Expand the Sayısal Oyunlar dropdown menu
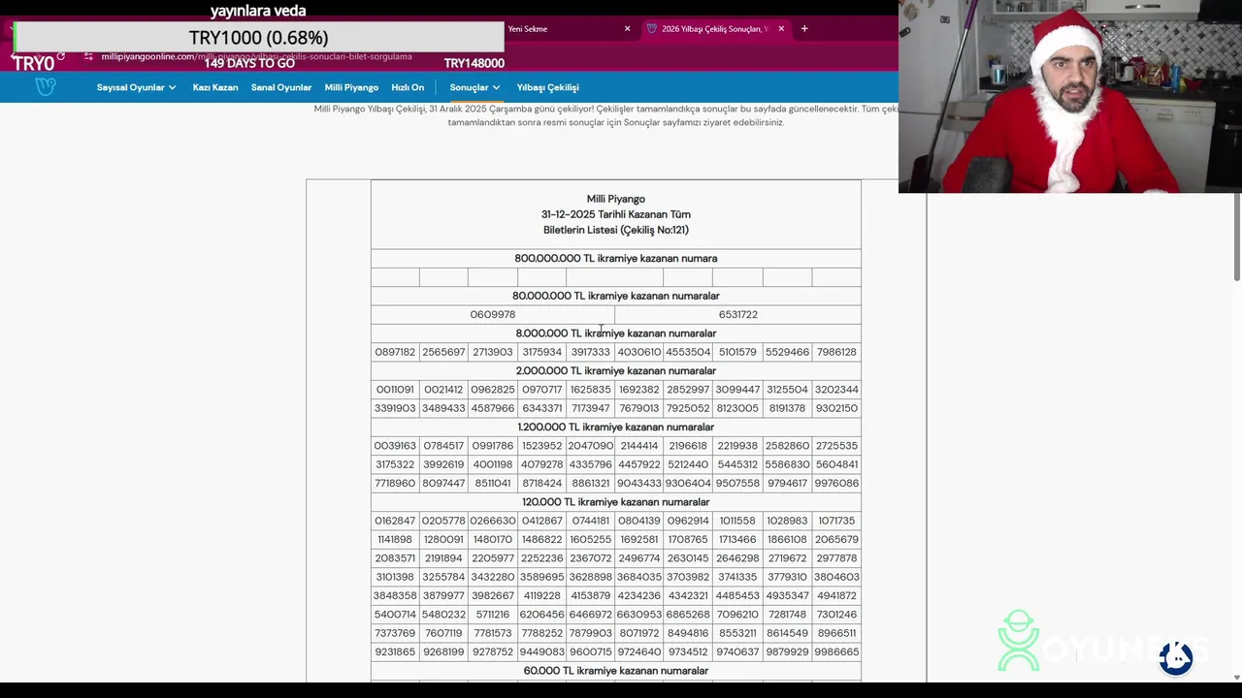This screenshot has width=1242, height=698. tap(136, 87)
